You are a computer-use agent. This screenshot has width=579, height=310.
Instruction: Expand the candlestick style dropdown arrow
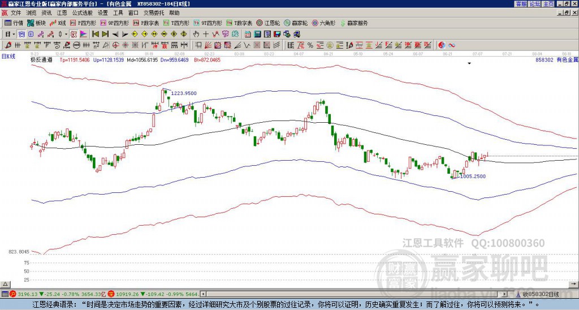click(x=66, y=35)
